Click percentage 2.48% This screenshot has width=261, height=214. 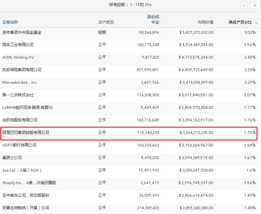pos(250,57)
